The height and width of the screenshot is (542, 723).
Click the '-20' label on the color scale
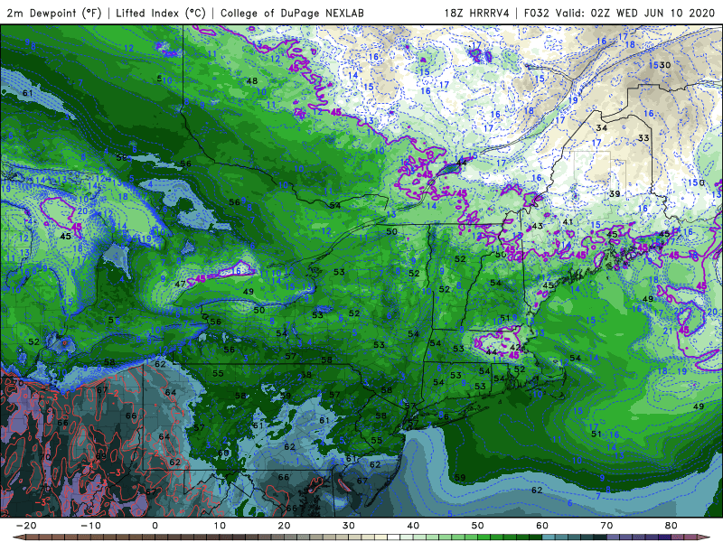click(x=26, y=526)
